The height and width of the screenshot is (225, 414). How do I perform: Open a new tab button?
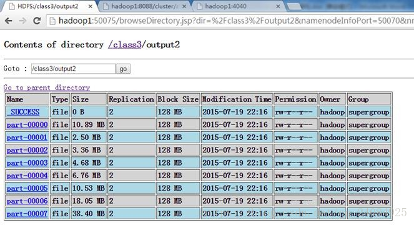pos(294,6)
